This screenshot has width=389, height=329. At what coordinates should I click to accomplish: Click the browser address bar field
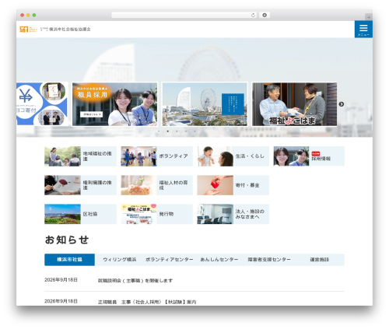(184, 15)
